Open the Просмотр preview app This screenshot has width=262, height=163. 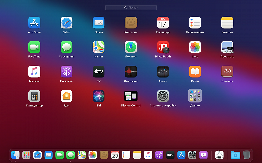tap(227, 47)
